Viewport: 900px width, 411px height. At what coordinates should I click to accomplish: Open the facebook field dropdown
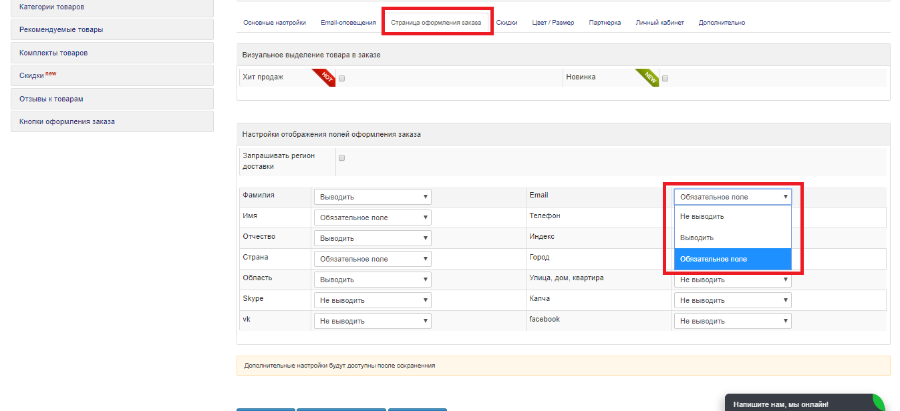pyautogui.click(x=732, y=321)
